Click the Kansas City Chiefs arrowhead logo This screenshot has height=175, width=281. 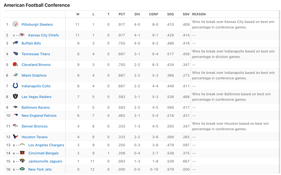coord(22,35)
